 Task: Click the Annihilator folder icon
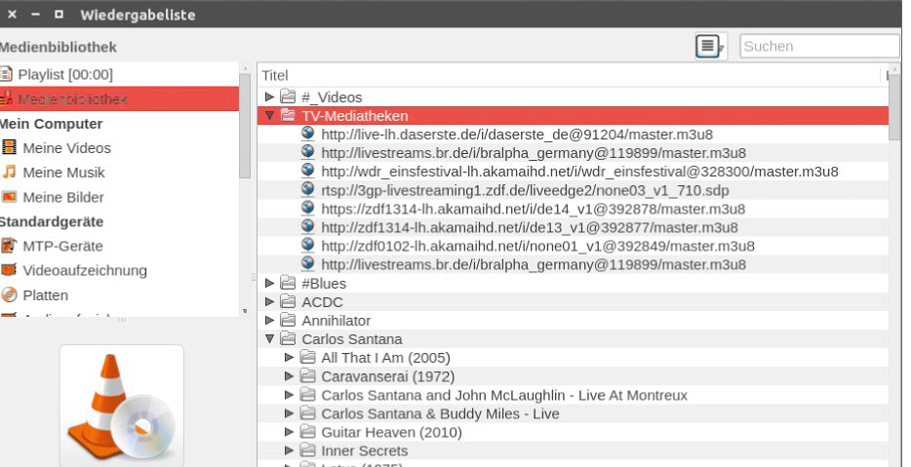(x=288, y=320)
